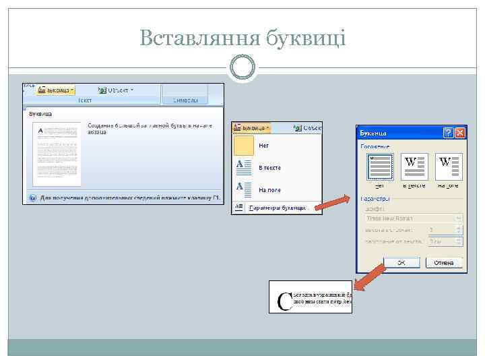Click the help question mark in the dialog title bar
This screenshot has width=485, height=364.
[x=448, y=133]
